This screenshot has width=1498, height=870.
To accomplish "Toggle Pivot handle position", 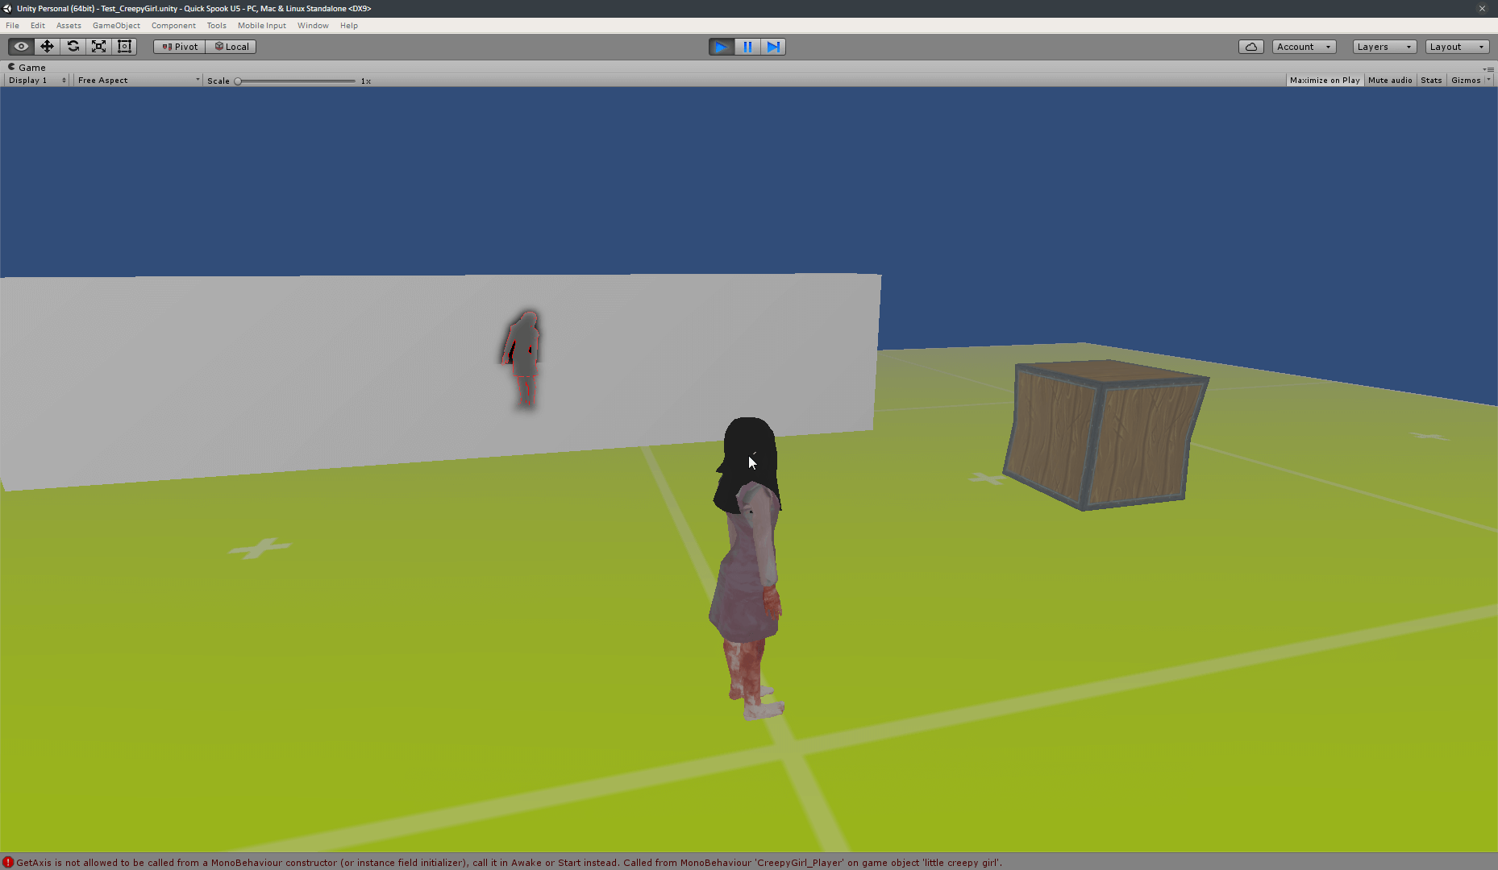I will (180, 47).
